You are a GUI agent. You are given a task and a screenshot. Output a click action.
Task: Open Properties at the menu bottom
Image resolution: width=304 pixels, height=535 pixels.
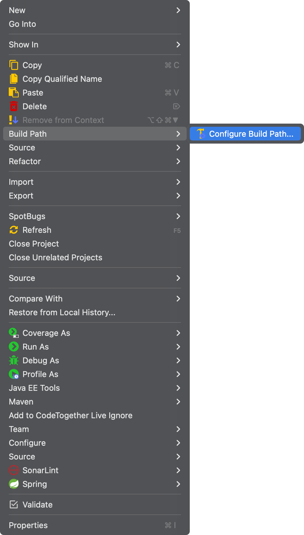pos(28,525)
